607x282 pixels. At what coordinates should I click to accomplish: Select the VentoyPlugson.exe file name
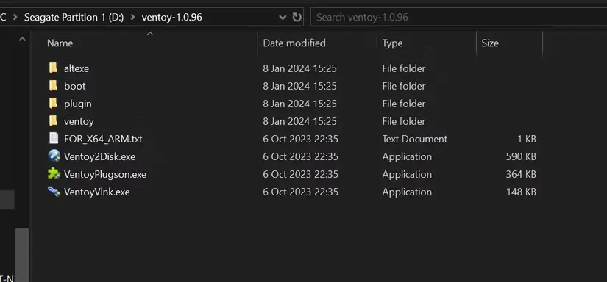pyautogui.click(x=105, y=175)
